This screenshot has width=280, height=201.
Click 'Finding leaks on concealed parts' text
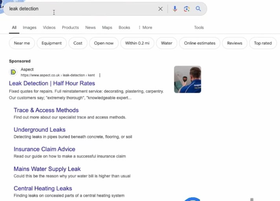[x=69, y=195]
